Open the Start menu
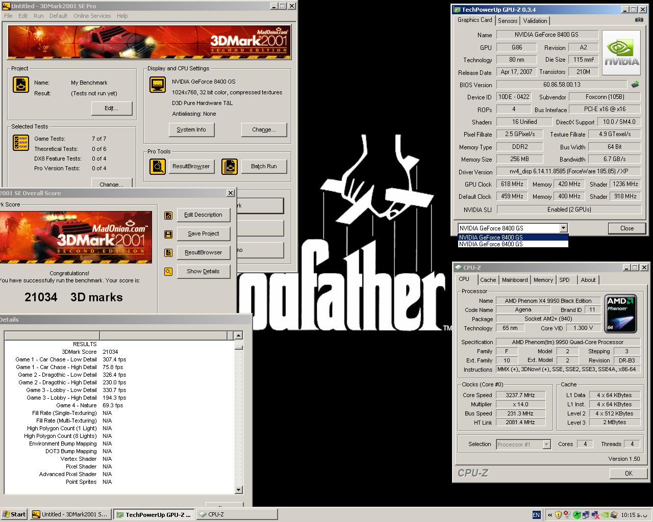Viewport: 653px width, 522px height. (x=14, y=514)
